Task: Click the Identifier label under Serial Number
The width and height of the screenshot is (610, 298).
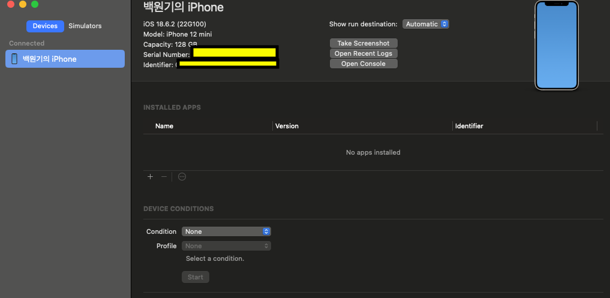Action: click(158, 65)
